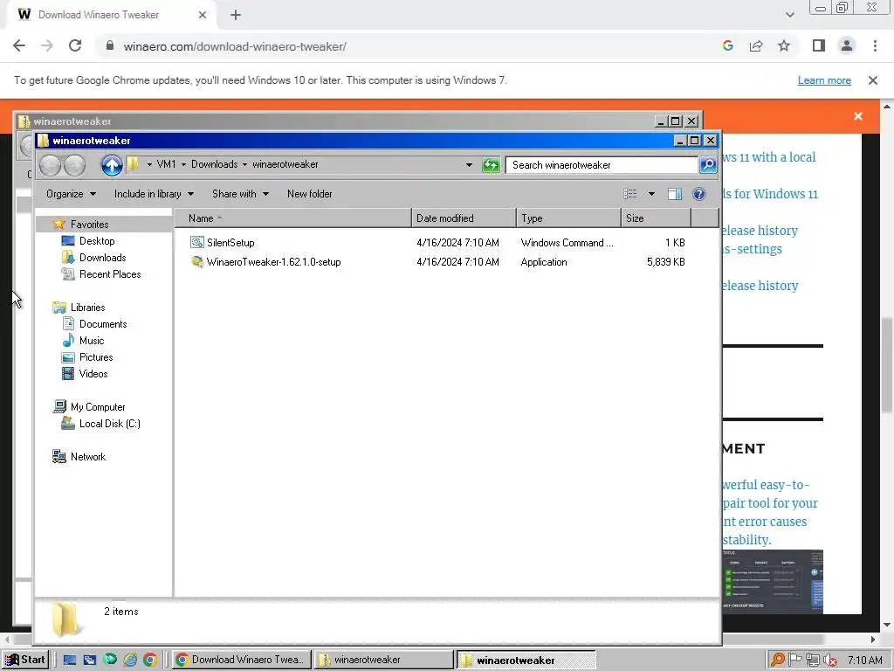Screen dimensions: 894x671
Task: Click the Action Center flag tray icon
Action: 794,661
